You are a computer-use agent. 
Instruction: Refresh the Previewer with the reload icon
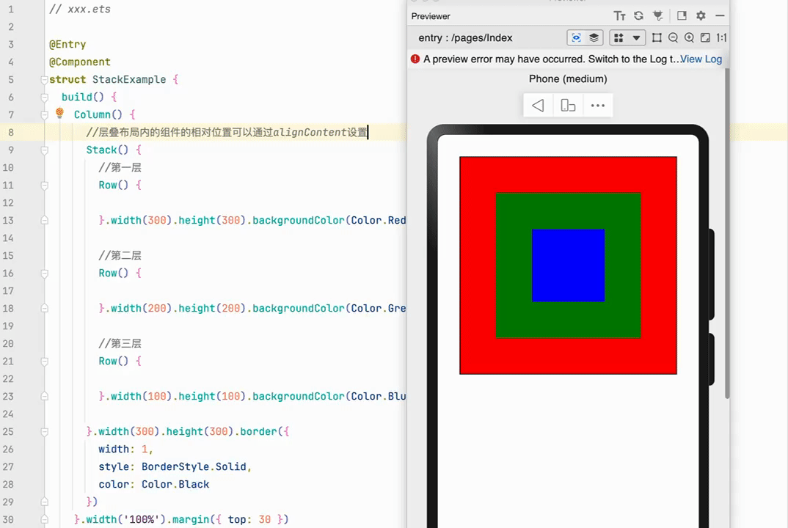point(639,16)
